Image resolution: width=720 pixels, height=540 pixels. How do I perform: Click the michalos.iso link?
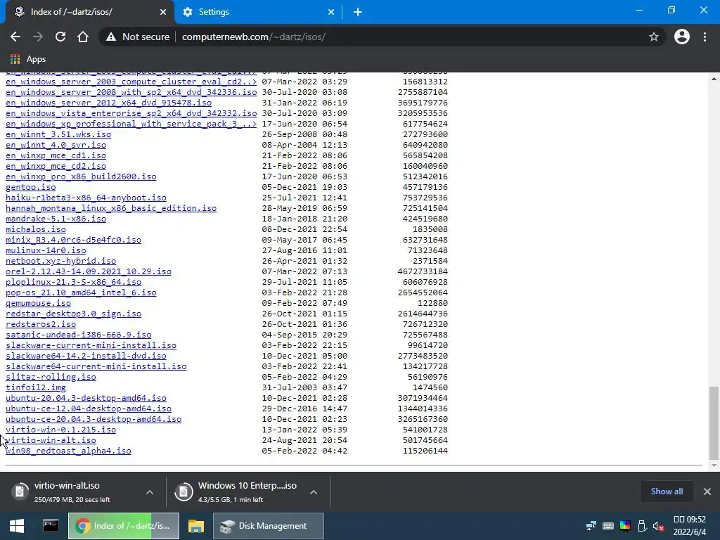(36, 230)
